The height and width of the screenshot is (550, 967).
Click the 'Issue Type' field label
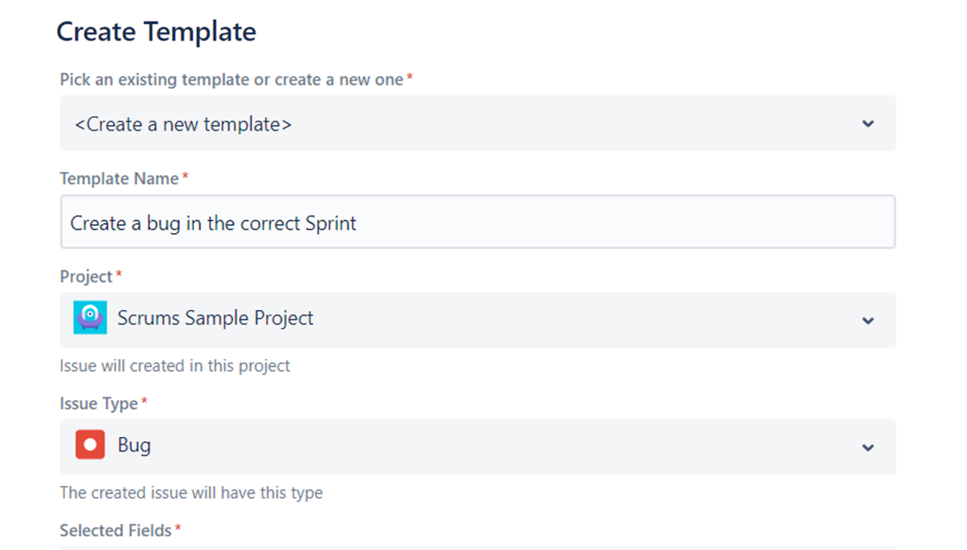point(99,403)
